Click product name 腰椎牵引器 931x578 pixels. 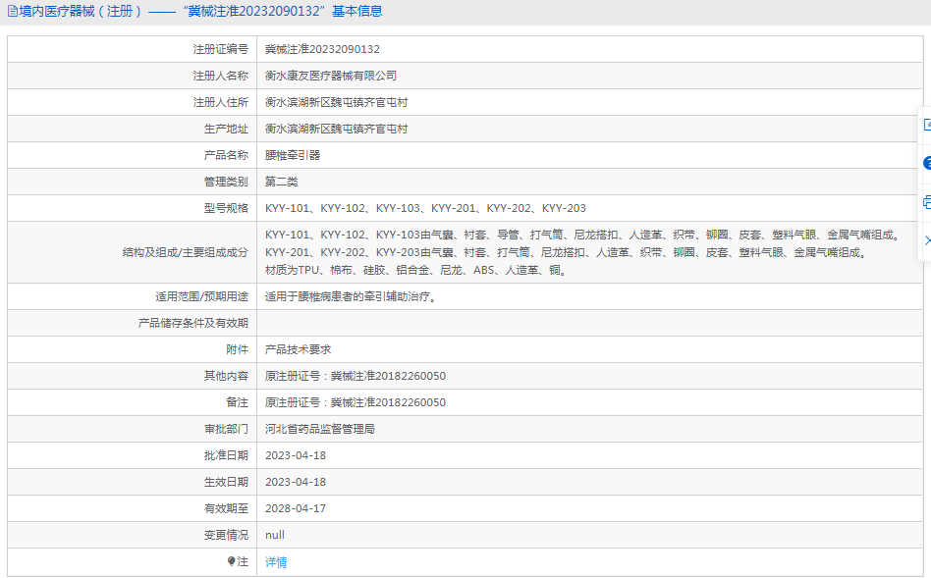293,155
